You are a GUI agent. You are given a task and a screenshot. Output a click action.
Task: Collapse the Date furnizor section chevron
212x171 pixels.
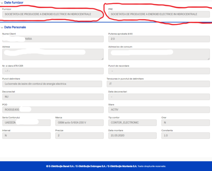[x=2, y=3]
